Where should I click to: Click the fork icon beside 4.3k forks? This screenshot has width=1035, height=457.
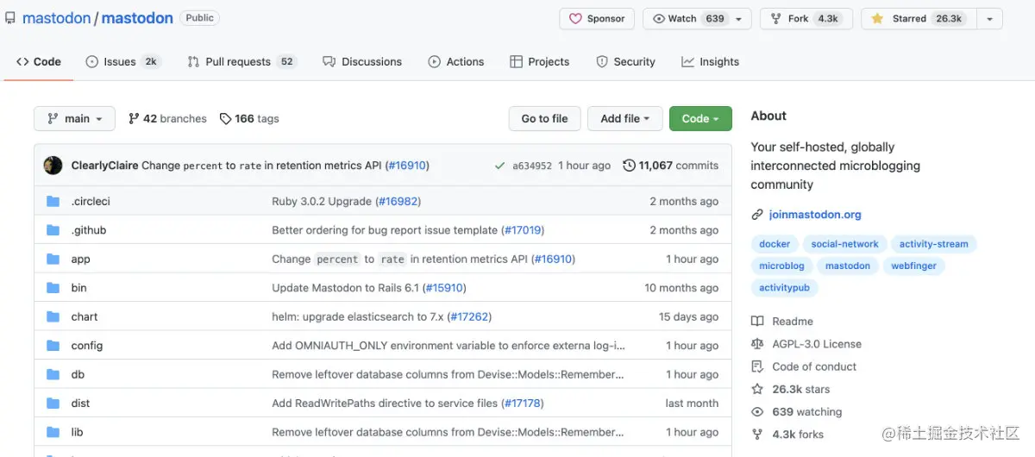(757, 435)
